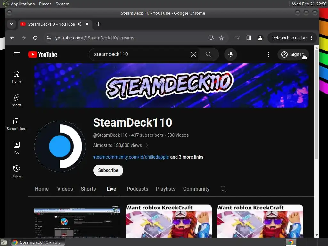Click SteamDeck110 channel name heading

(133, 123)
